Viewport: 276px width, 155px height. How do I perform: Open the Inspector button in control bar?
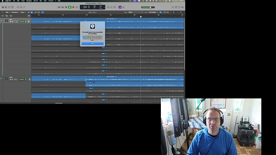click(x=6, y=7)
